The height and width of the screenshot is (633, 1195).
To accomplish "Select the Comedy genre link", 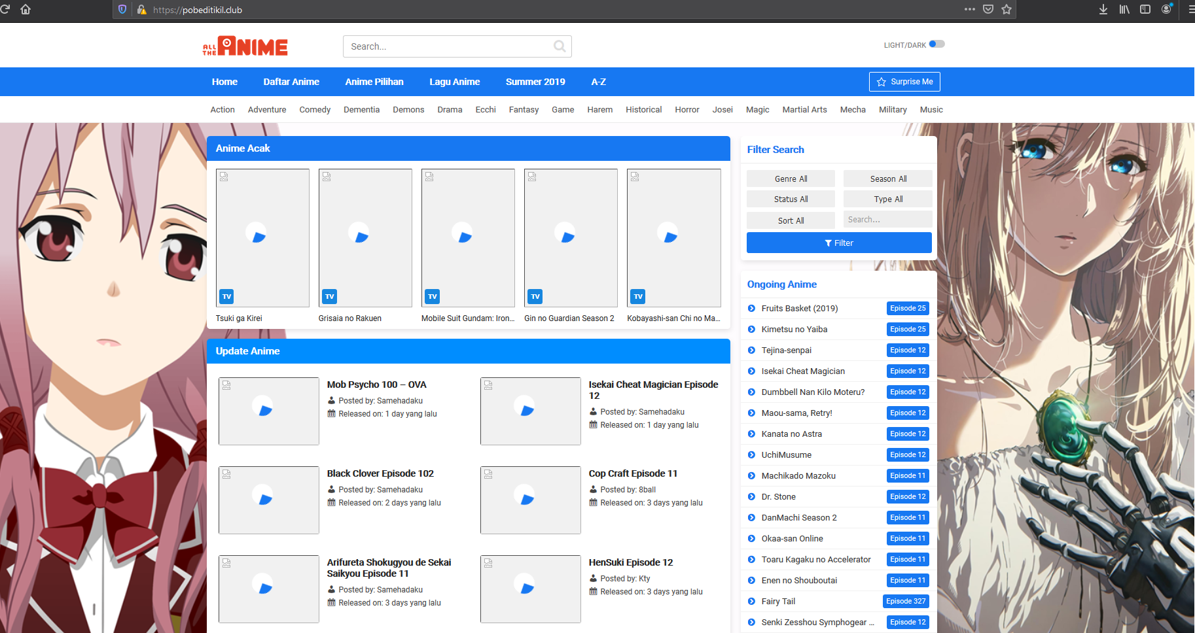I will [x=315, y=110].
